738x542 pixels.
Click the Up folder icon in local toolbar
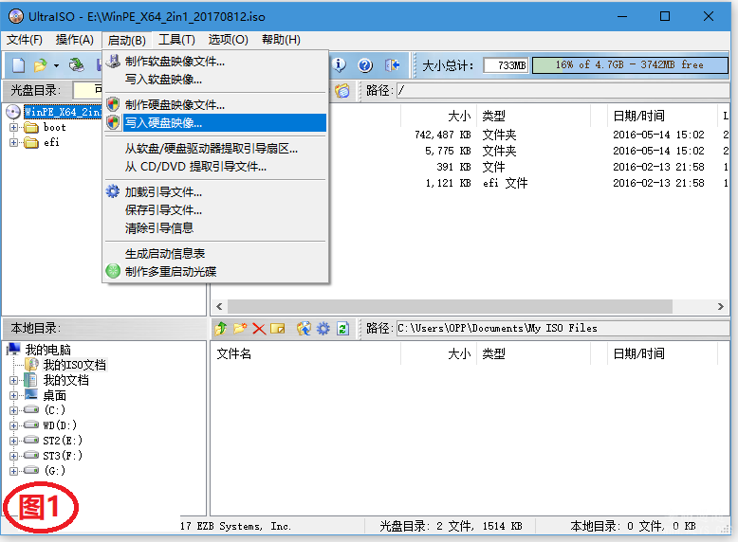pos(220,328)
